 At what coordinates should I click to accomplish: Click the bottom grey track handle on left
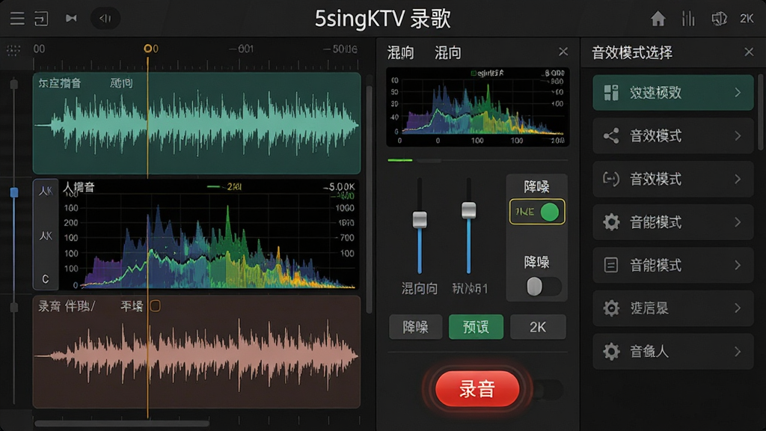click(x=14, y=308)
